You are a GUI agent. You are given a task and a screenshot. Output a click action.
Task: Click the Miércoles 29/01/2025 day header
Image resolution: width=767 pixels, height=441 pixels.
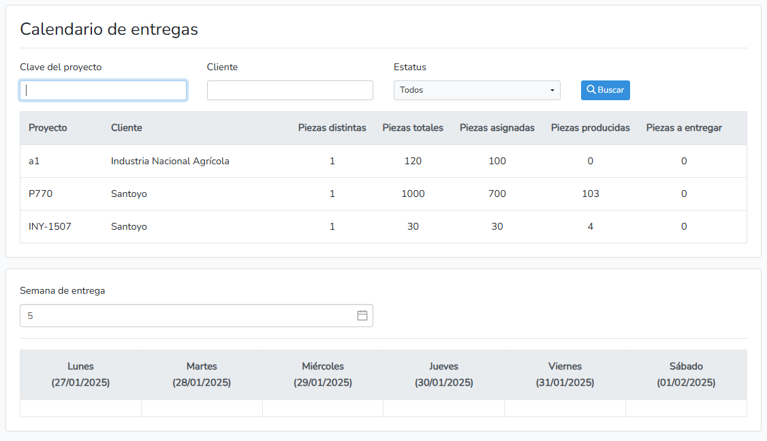click(323, 375)
